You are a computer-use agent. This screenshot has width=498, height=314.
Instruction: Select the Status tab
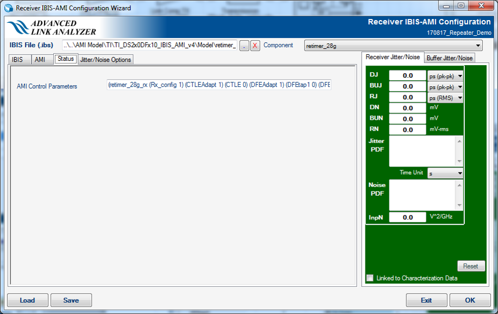tap(66, 59)
